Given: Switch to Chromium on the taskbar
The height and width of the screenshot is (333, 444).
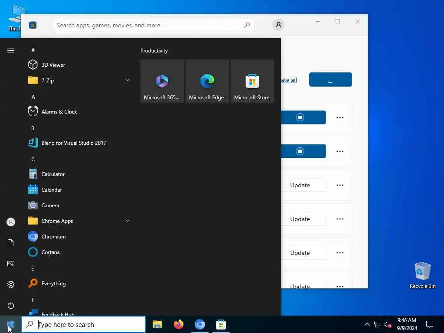Looking at the screenshot, I should 199,324.
